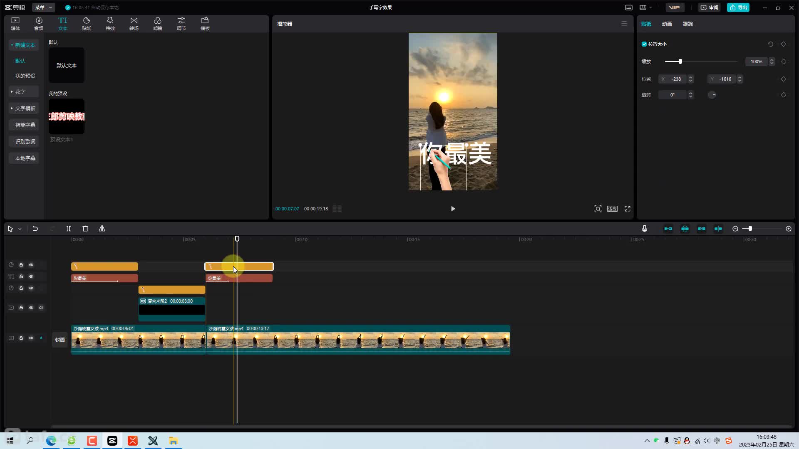The width and height of the screenshot is (799, 449).
Task: Click the timeline zoom slider
Action: [762, 229]
